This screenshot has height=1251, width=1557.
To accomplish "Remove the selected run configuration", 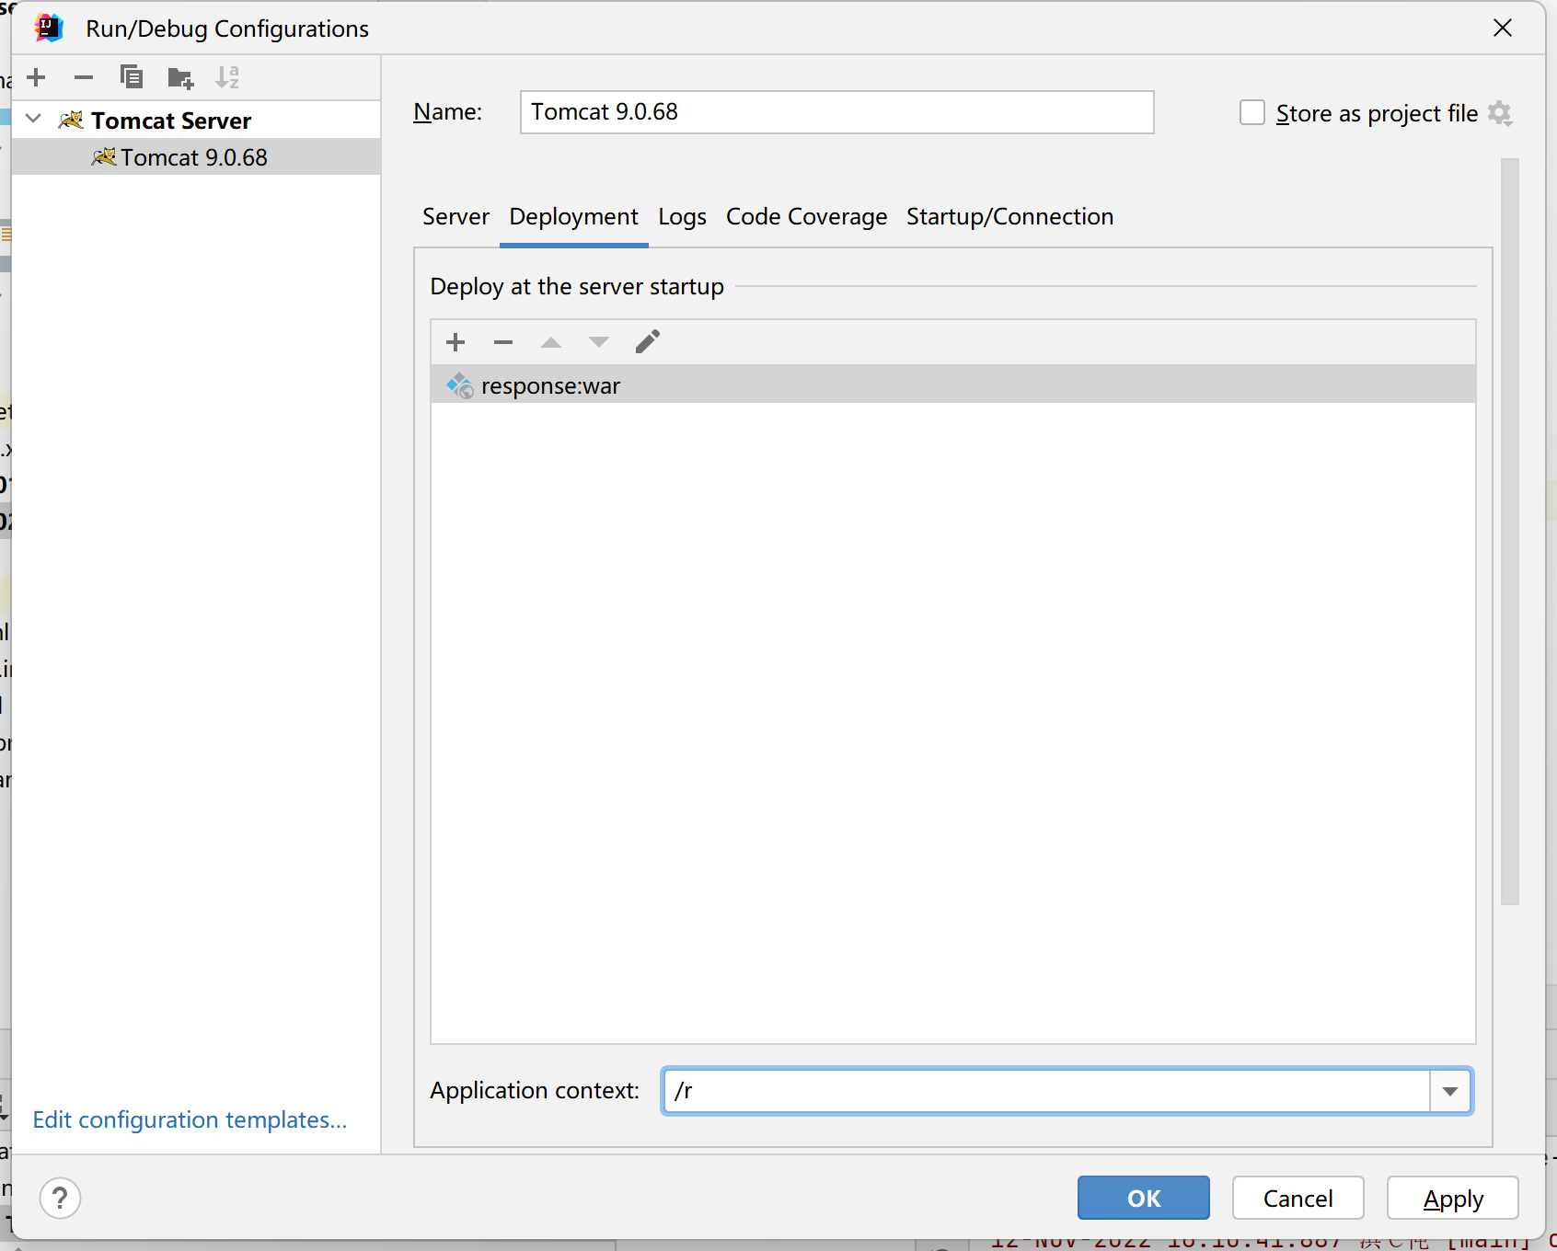I will pos(84,77).
